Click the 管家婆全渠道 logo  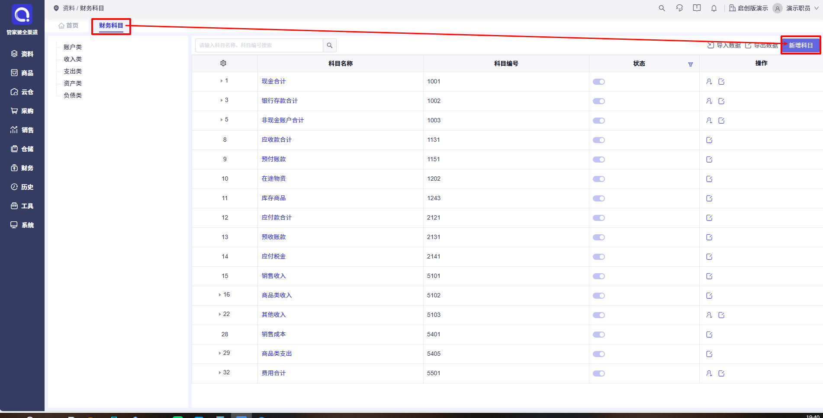pos(22,20)
